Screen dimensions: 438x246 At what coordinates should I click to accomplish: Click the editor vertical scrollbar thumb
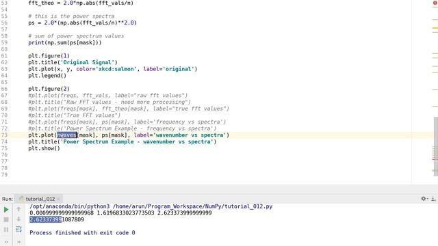coord(435,146)
